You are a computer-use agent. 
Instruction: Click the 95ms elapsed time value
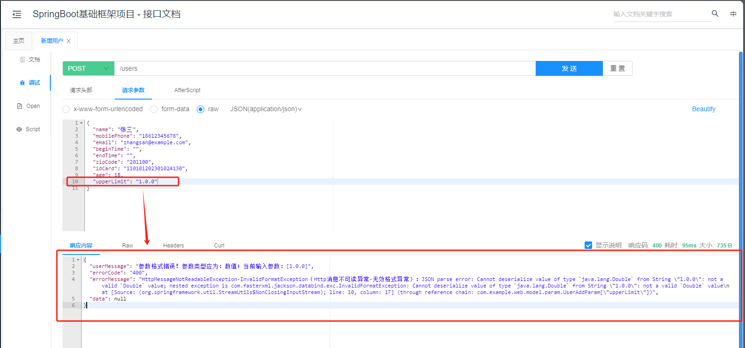(689, 246)
